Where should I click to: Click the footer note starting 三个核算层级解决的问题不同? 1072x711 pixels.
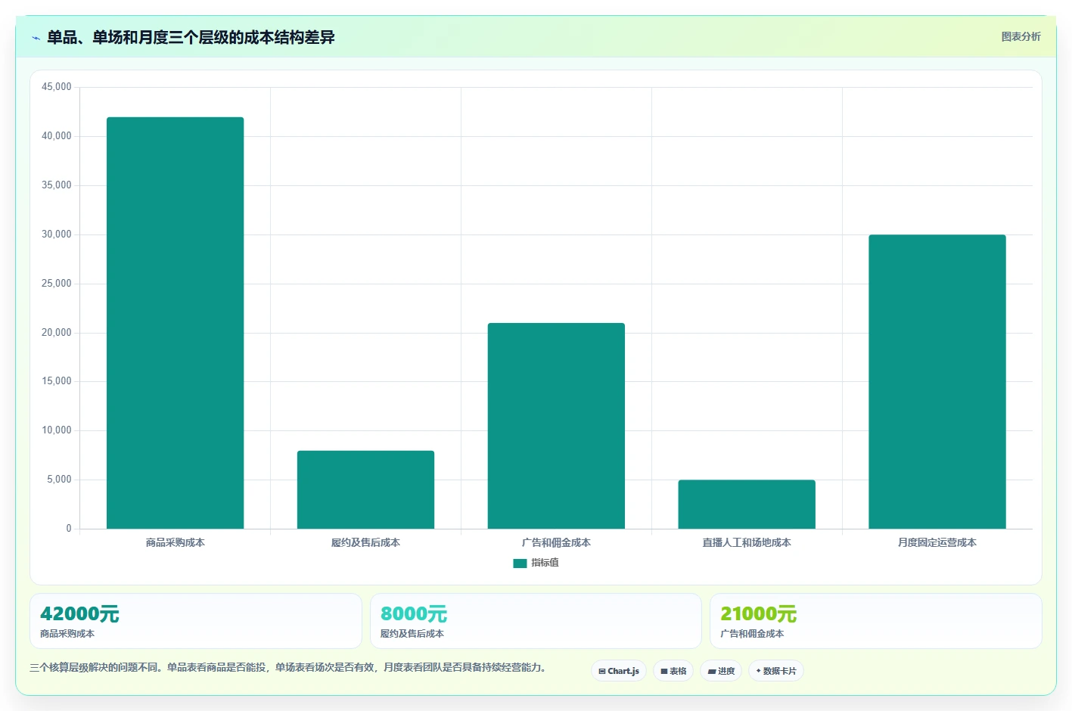point(288,668)
